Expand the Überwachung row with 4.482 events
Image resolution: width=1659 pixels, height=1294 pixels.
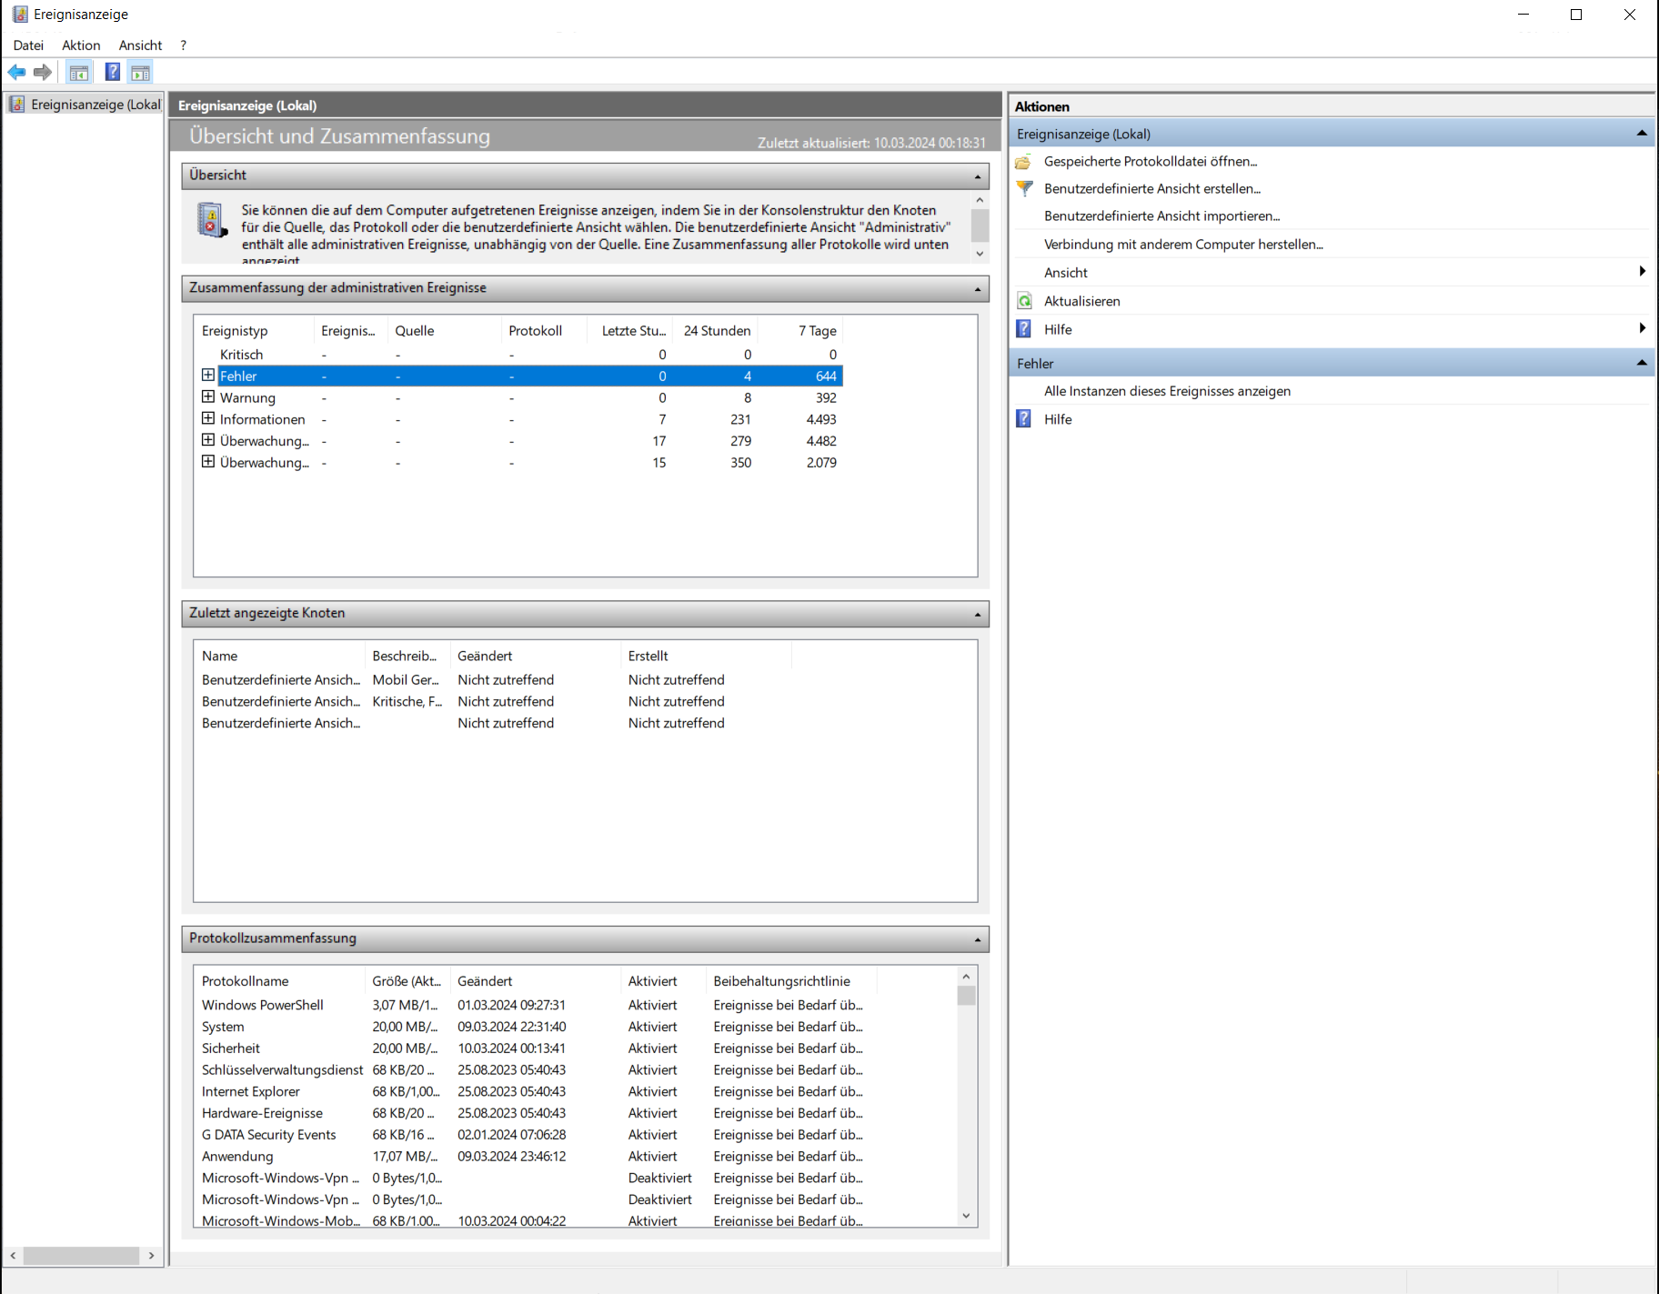click(208, 440)
